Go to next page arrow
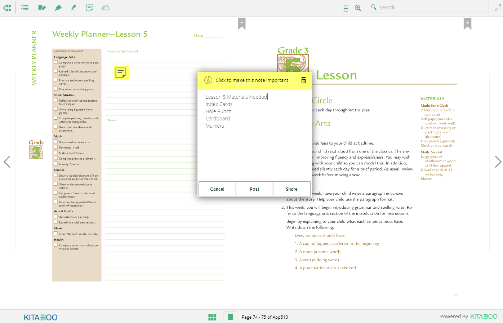The height and width of the screenshot is (323, 503). click(498, 161)
